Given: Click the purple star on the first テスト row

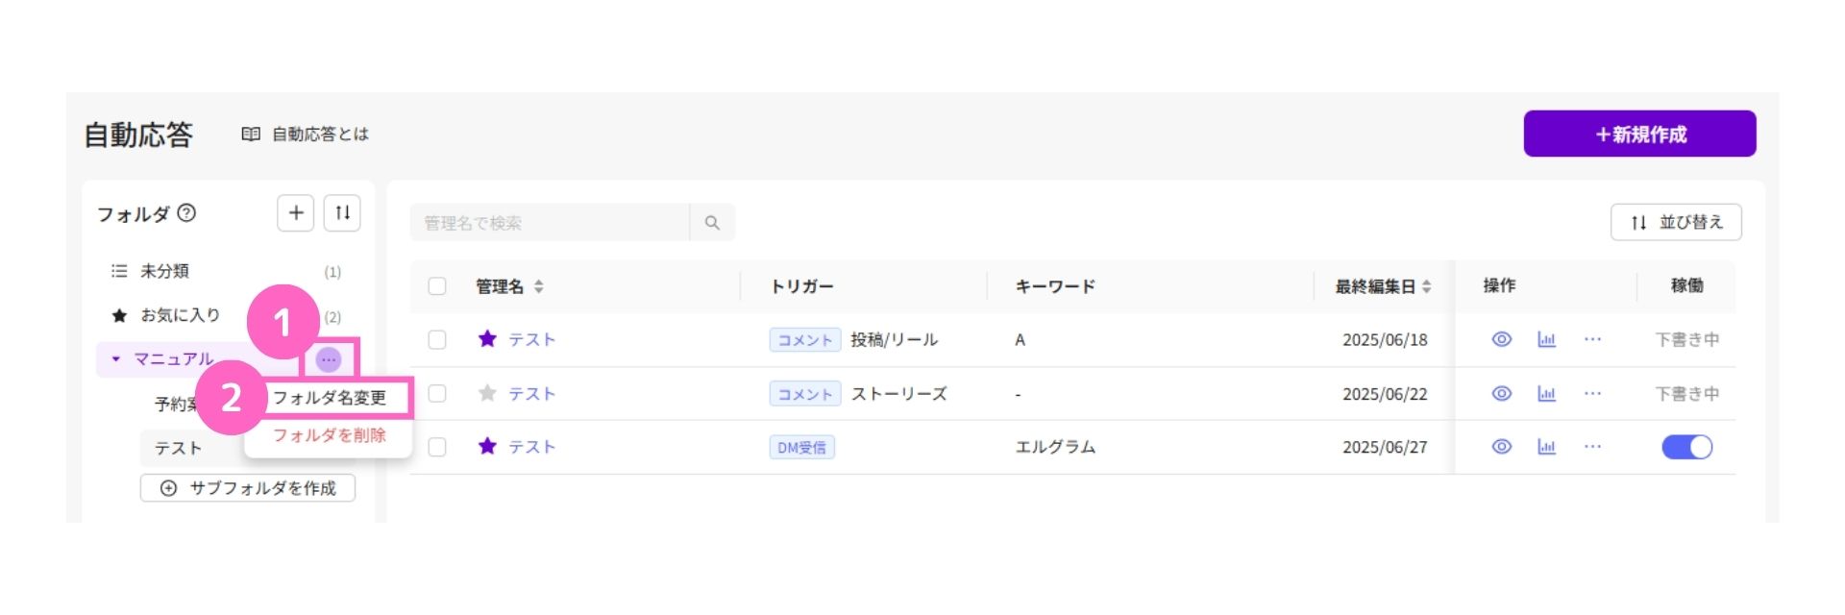Looking at the screenshot, I should 487,339.
